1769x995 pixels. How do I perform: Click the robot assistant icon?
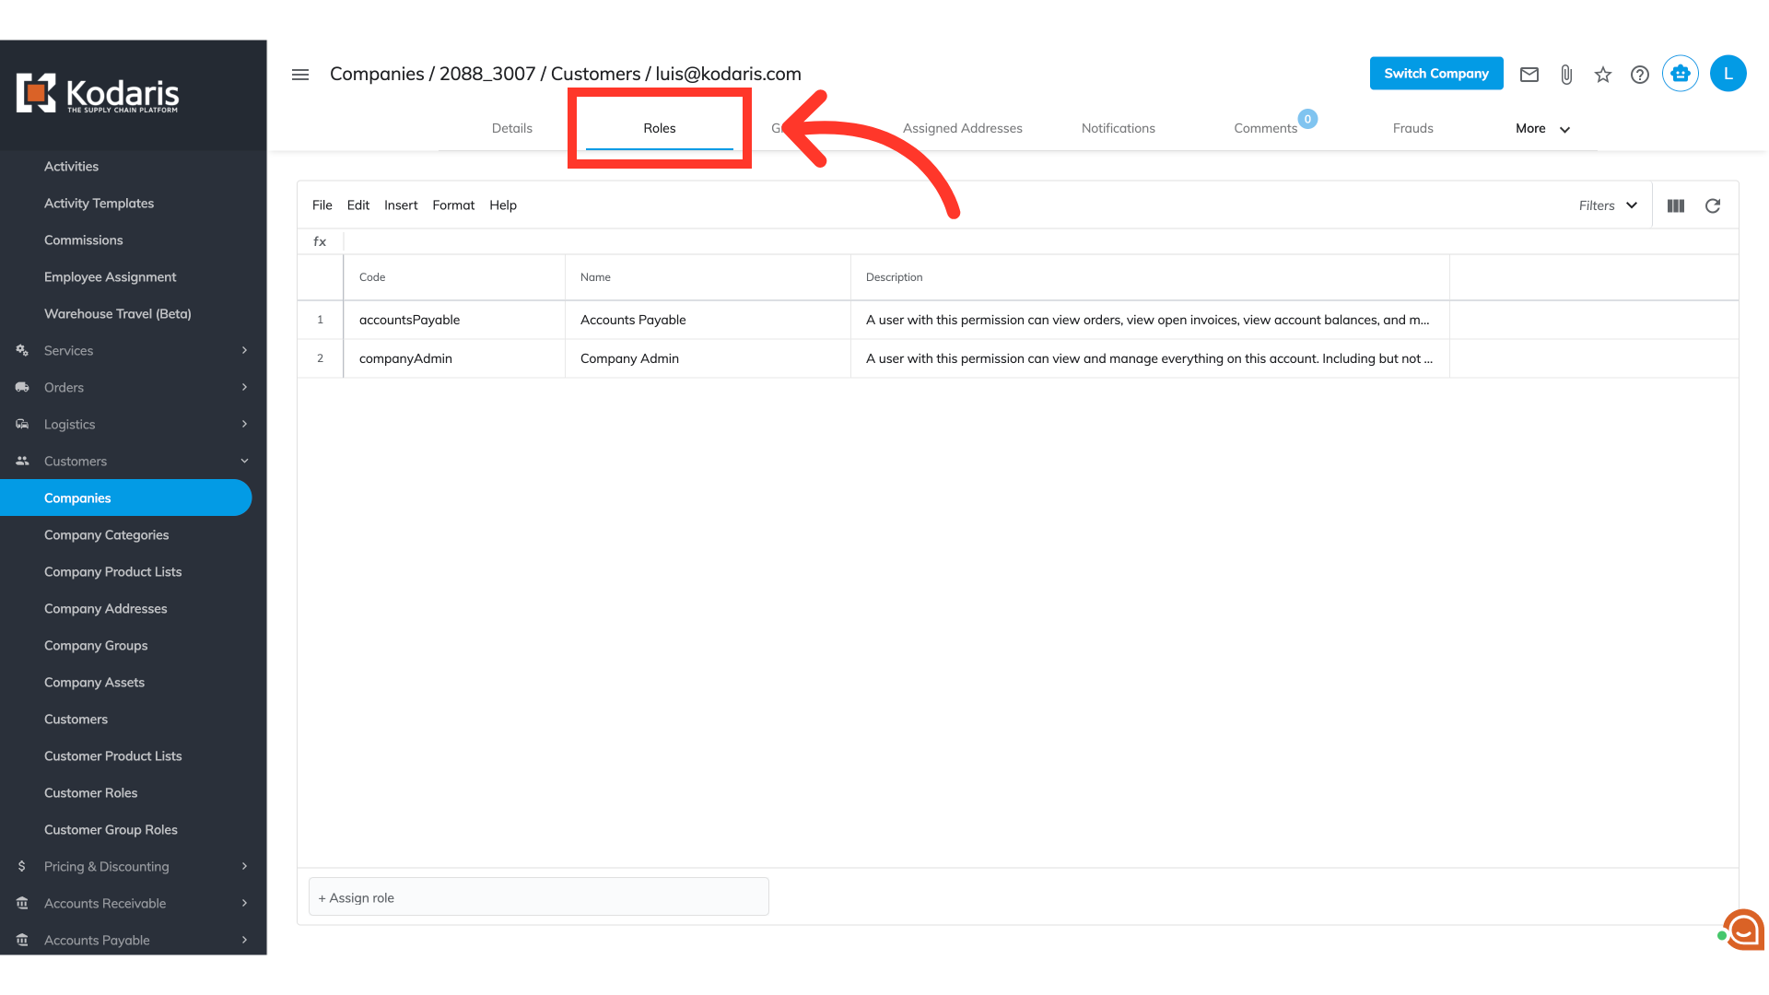pos(1681,74)
